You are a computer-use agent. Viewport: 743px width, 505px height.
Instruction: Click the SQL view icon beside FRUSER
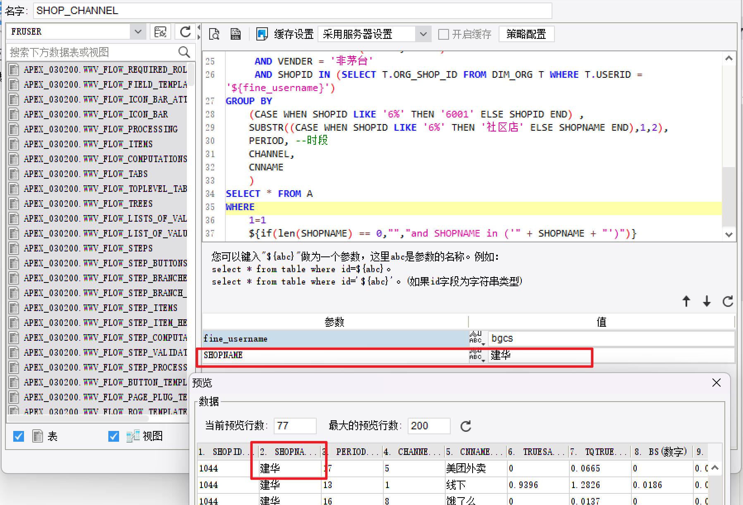point(160,32)
